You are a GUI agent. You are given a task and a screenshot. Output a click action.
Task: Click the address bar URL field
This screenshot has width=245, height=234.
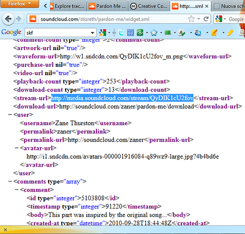(x=113, y=19)
